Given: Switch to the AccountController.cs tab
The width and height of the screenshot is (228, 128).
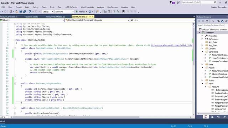Looking at the screenshot, I should (x=9, y=17).
